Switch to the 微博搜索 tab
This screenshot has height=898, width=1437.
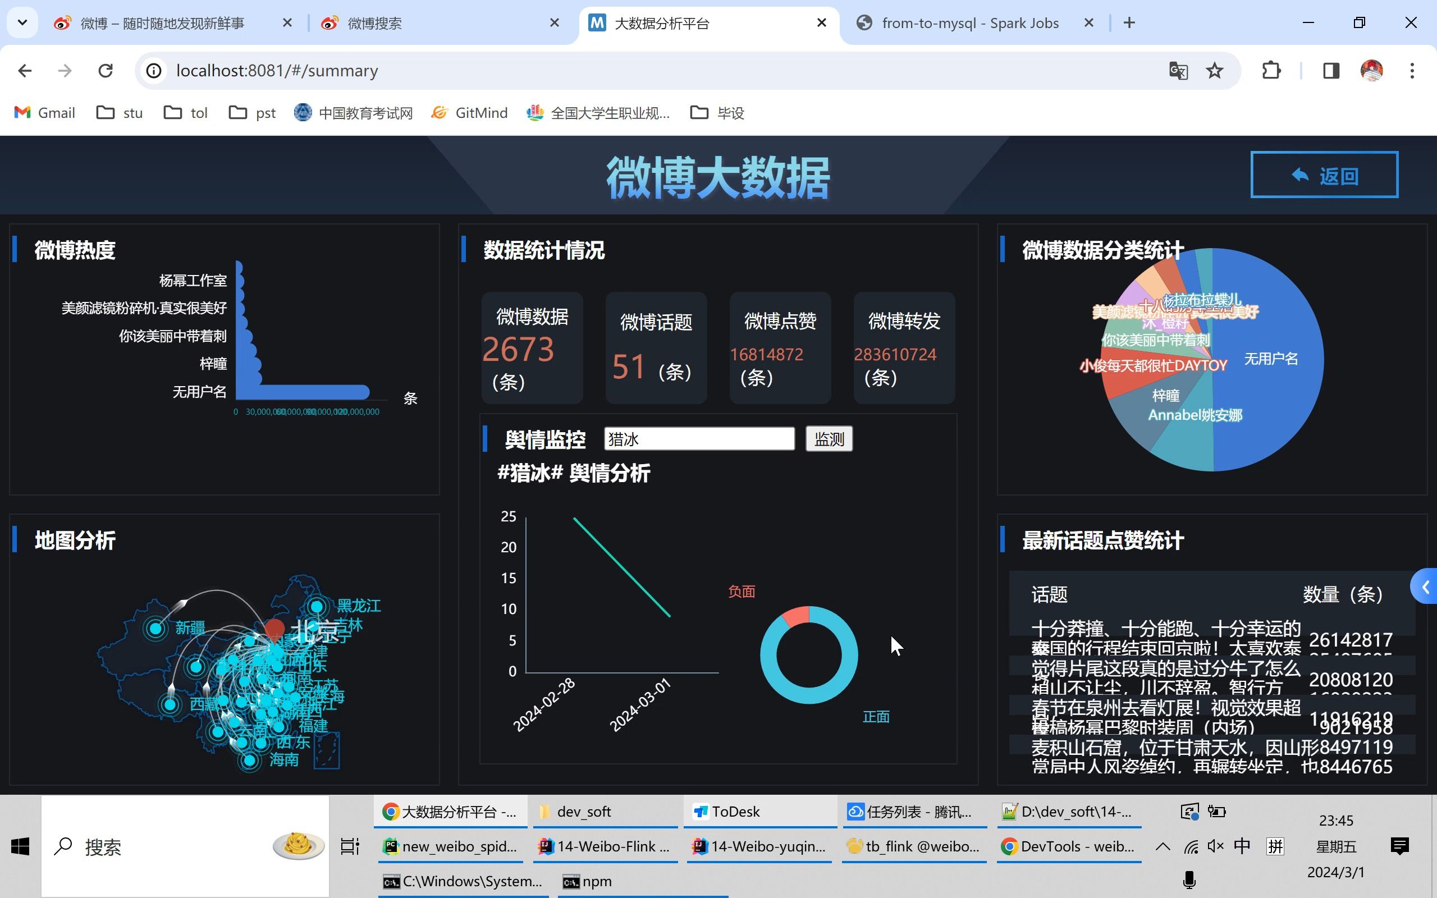[440, 23]
